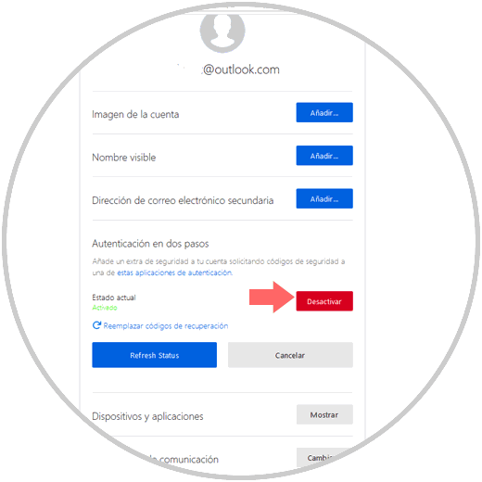Disable two-step authentication with Desactivar
This screenshot has height=482, width=482.
pyautogui.click(x=324, y=301)
